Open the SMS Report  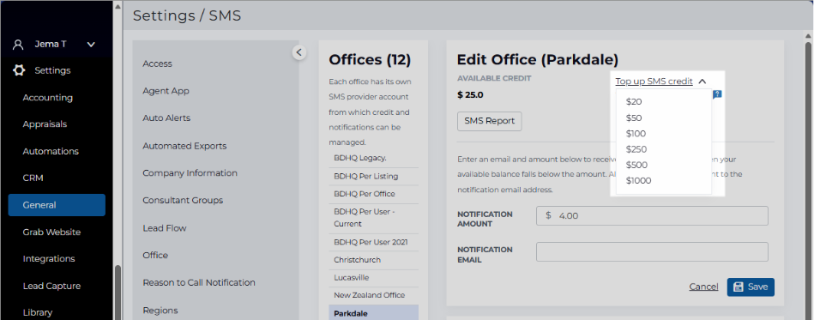click(489, 121)
